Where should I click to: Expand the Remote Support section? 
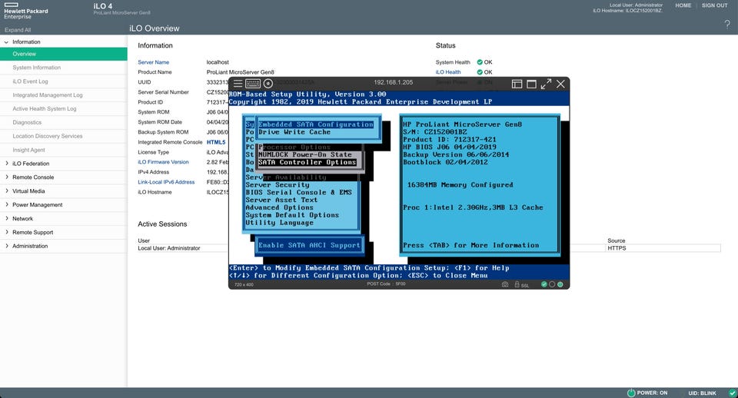pos(7,232)
